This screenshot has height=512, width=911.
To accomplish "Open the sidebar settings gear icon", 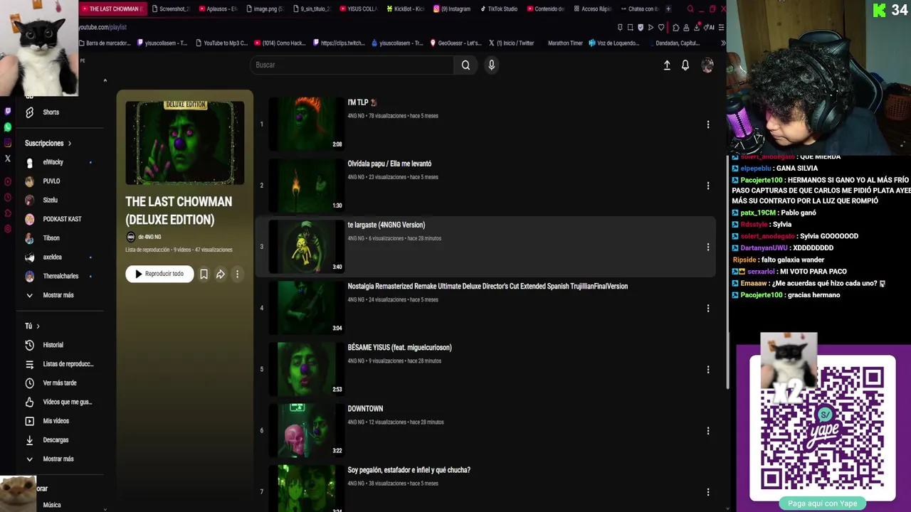I will point(8,229).
